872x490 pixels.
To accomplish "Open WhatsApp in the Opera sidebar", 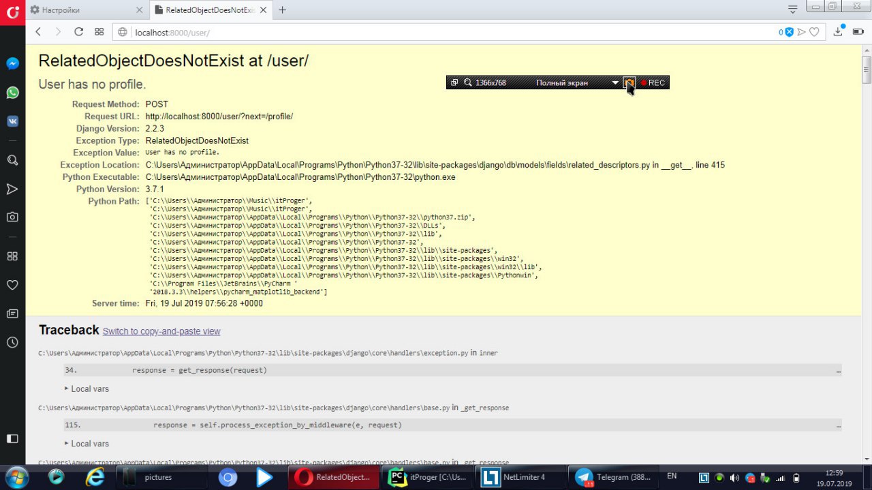I will pos(12,92).
